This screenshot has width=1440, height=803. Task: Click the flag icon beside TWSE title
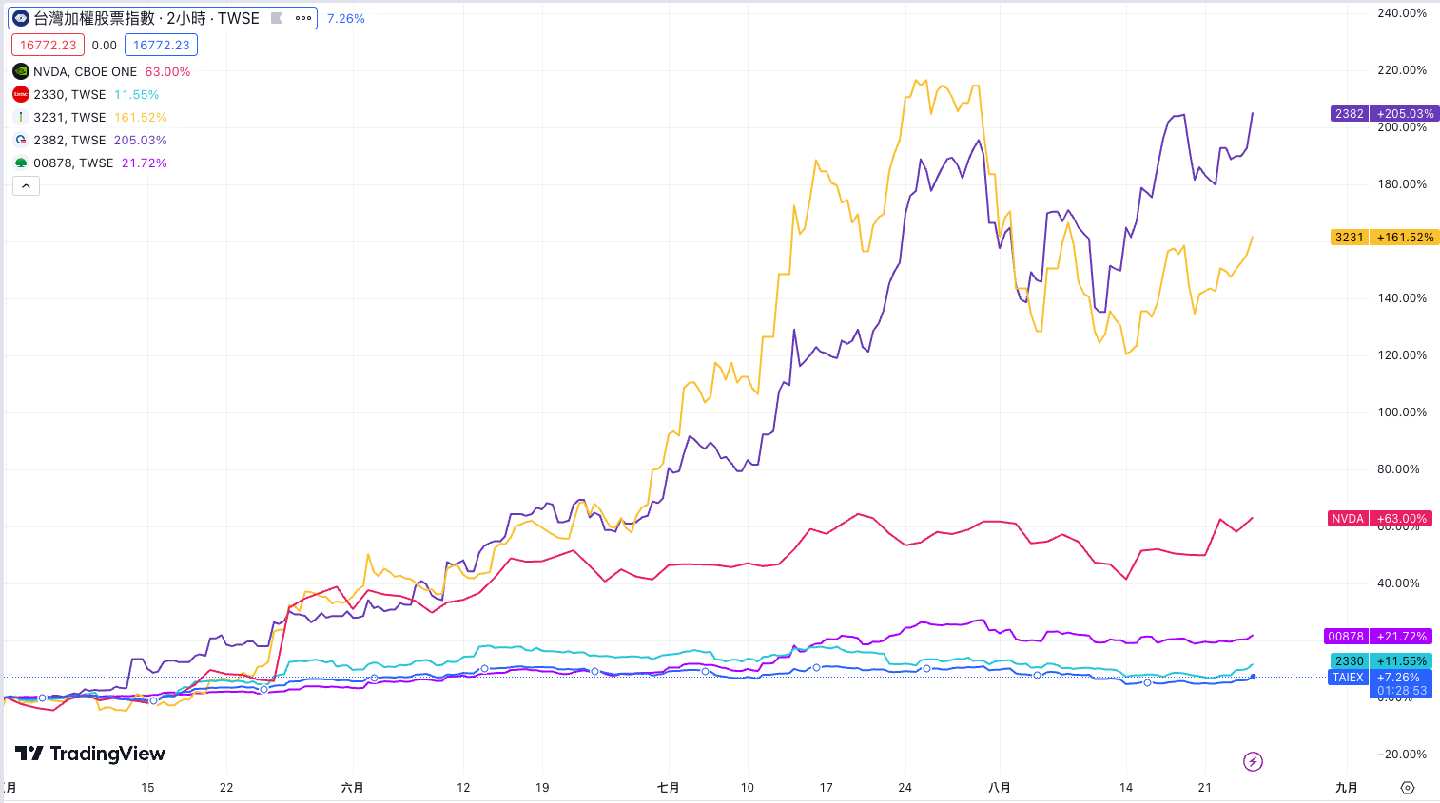pyautogui.click(x=277, y=18)
